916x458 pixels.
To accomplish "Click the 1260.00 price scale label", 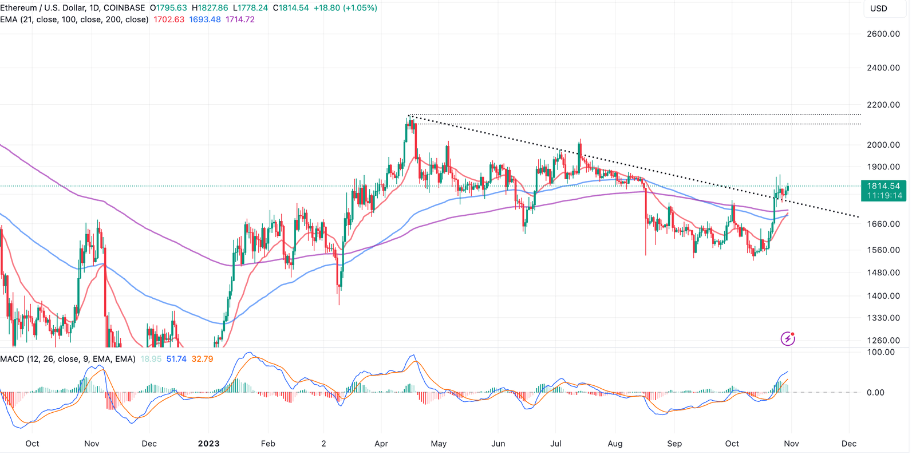I will click(883, 340).
